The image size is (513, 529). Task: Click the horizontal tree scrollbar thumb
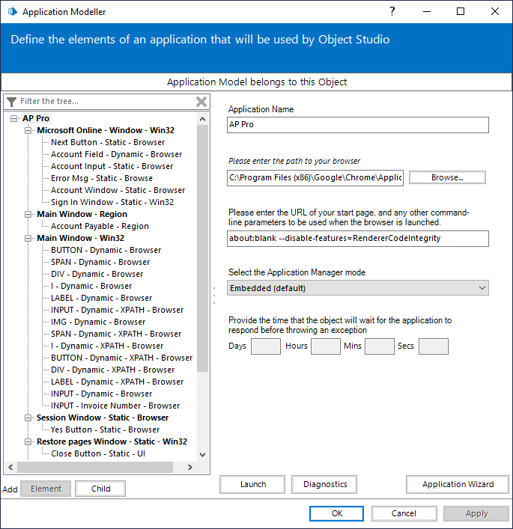95,467
